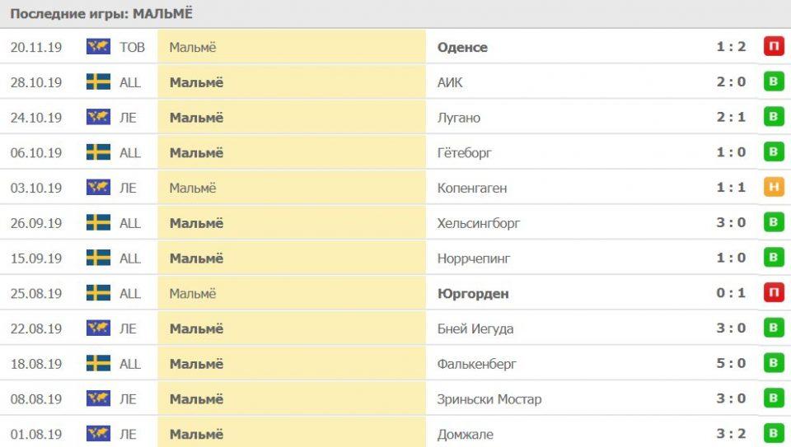
Task: Click the 1 : 1 score against Копенгаген
Action: (731, 188)
